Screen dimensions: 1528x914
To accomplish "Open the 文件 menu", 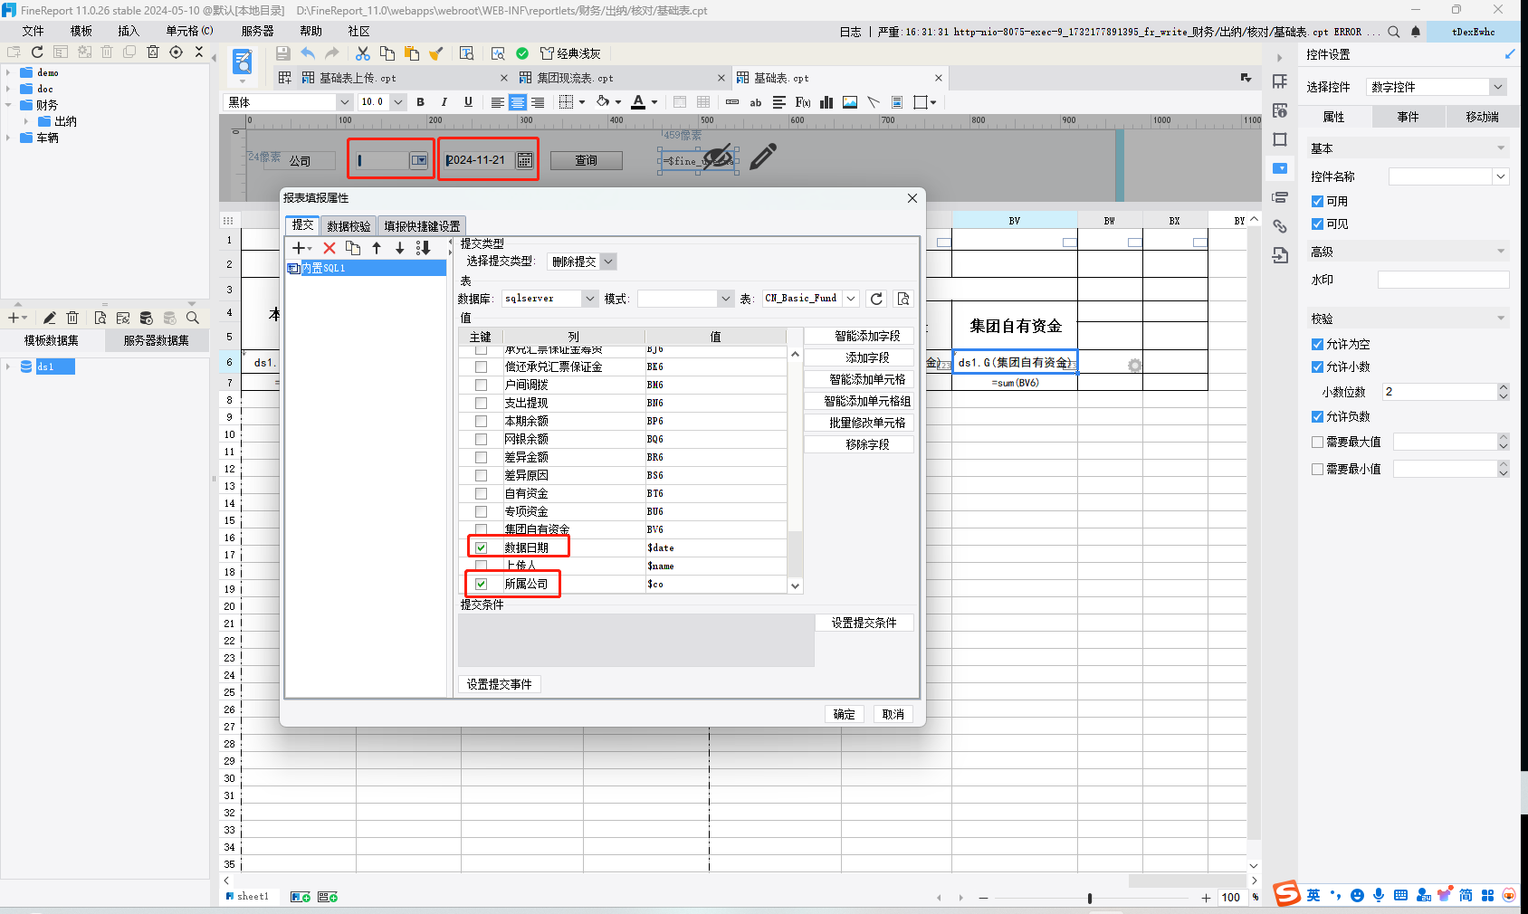I will tap(33, 31).
